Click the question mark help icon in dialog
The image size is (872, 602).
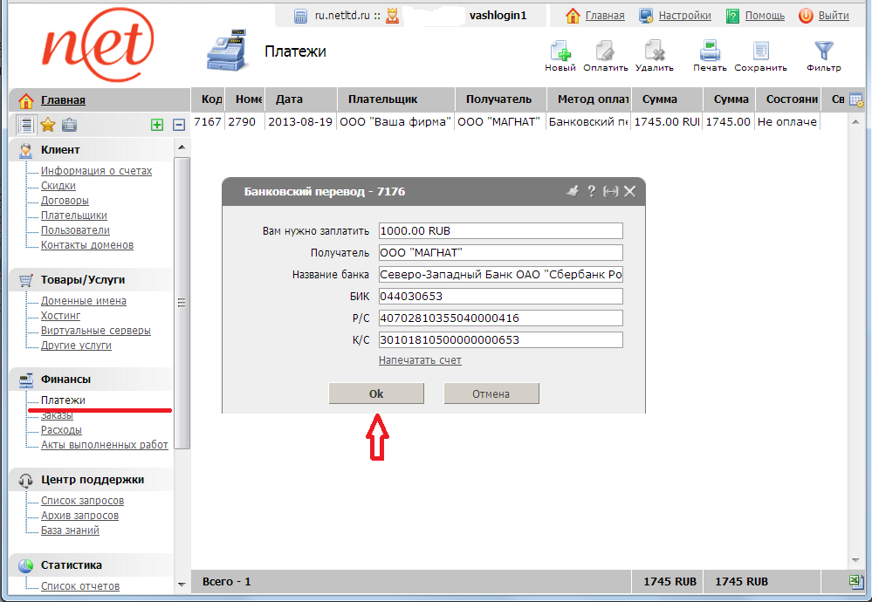tap(591, 191)
